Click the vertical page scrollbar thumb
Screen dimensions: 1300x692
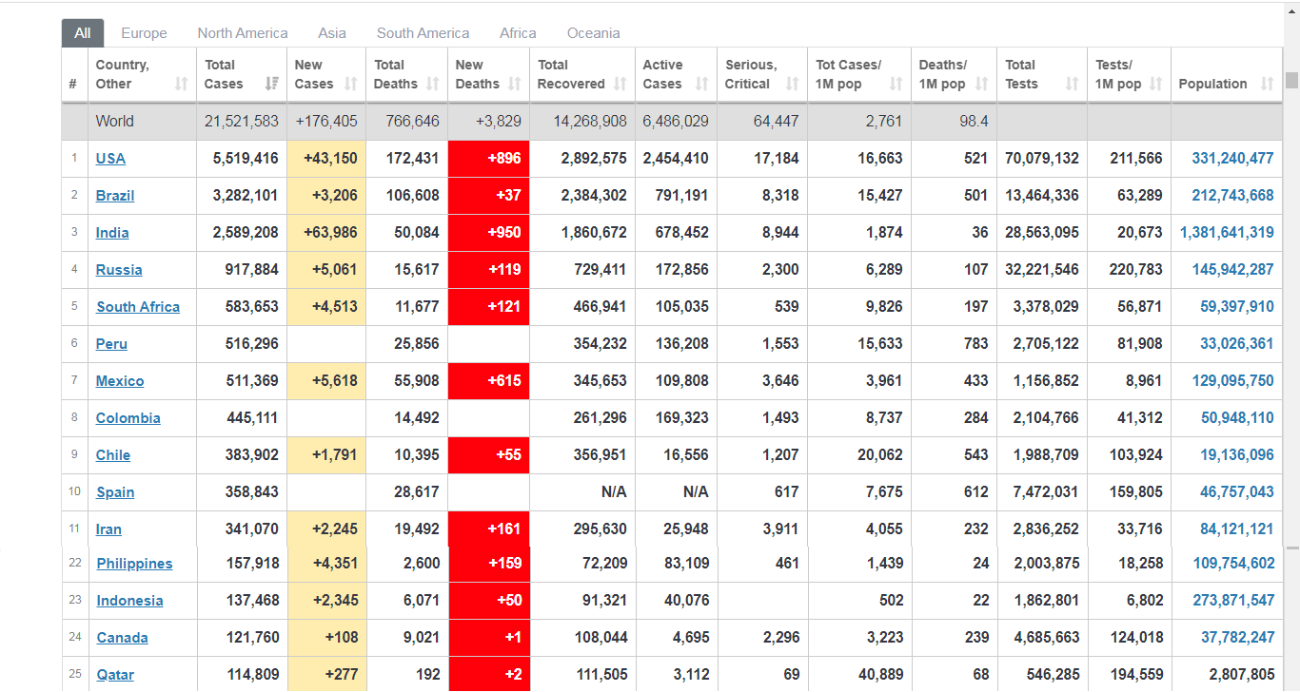(1291, 80)
